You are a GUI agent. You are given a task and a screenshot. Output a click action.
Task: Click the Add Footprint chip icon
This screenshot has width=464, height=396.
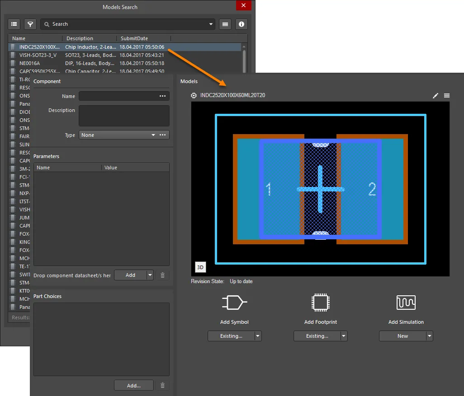(x=320, y=303)
